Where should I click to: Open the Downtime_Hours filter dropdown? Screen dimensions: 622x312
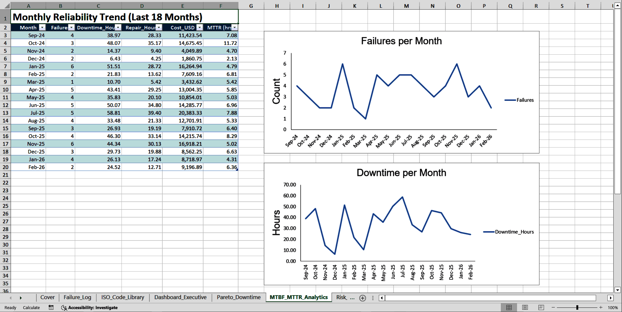(x=118, y=27)
